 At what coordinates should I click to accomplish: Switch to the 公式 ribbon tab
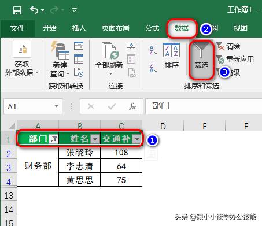[152, 28]
